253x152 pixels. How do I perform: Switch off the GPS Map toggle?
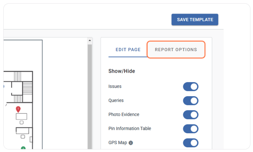click(190, 143)
